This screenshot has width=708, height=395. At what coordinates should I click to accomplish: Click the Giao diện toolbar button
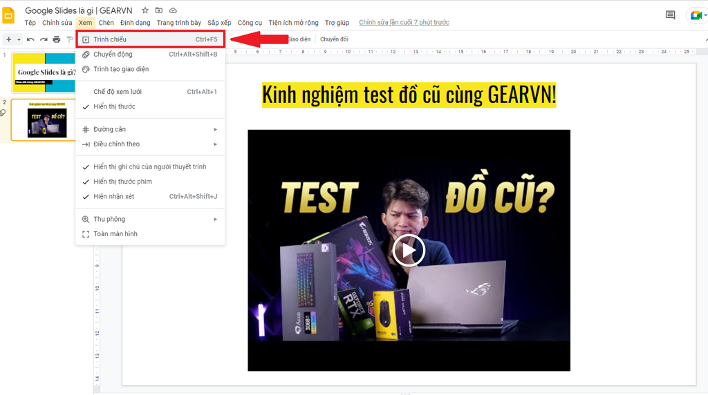(x=299, y=39)
